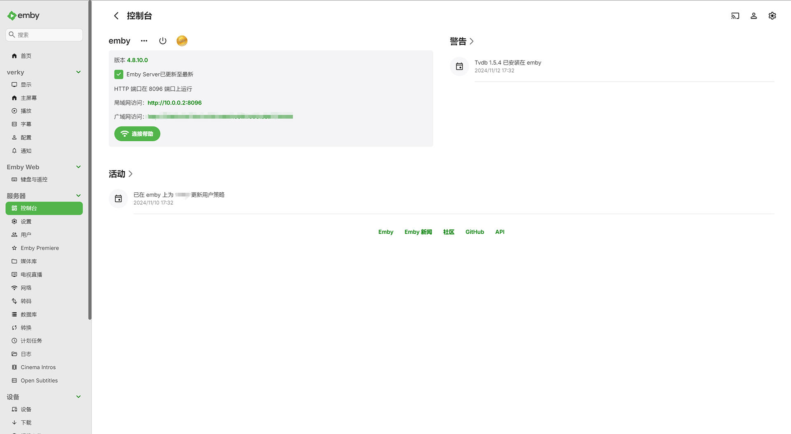Open 日志 logs page
This screenshot has height=434, width=791.
tap(44, 354)
